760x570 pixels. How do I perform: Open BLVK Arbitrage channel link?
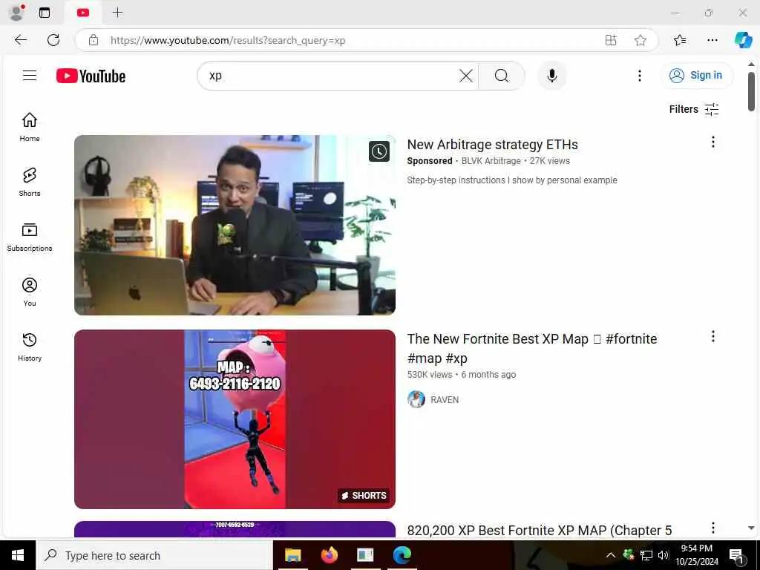pos(491,161)
